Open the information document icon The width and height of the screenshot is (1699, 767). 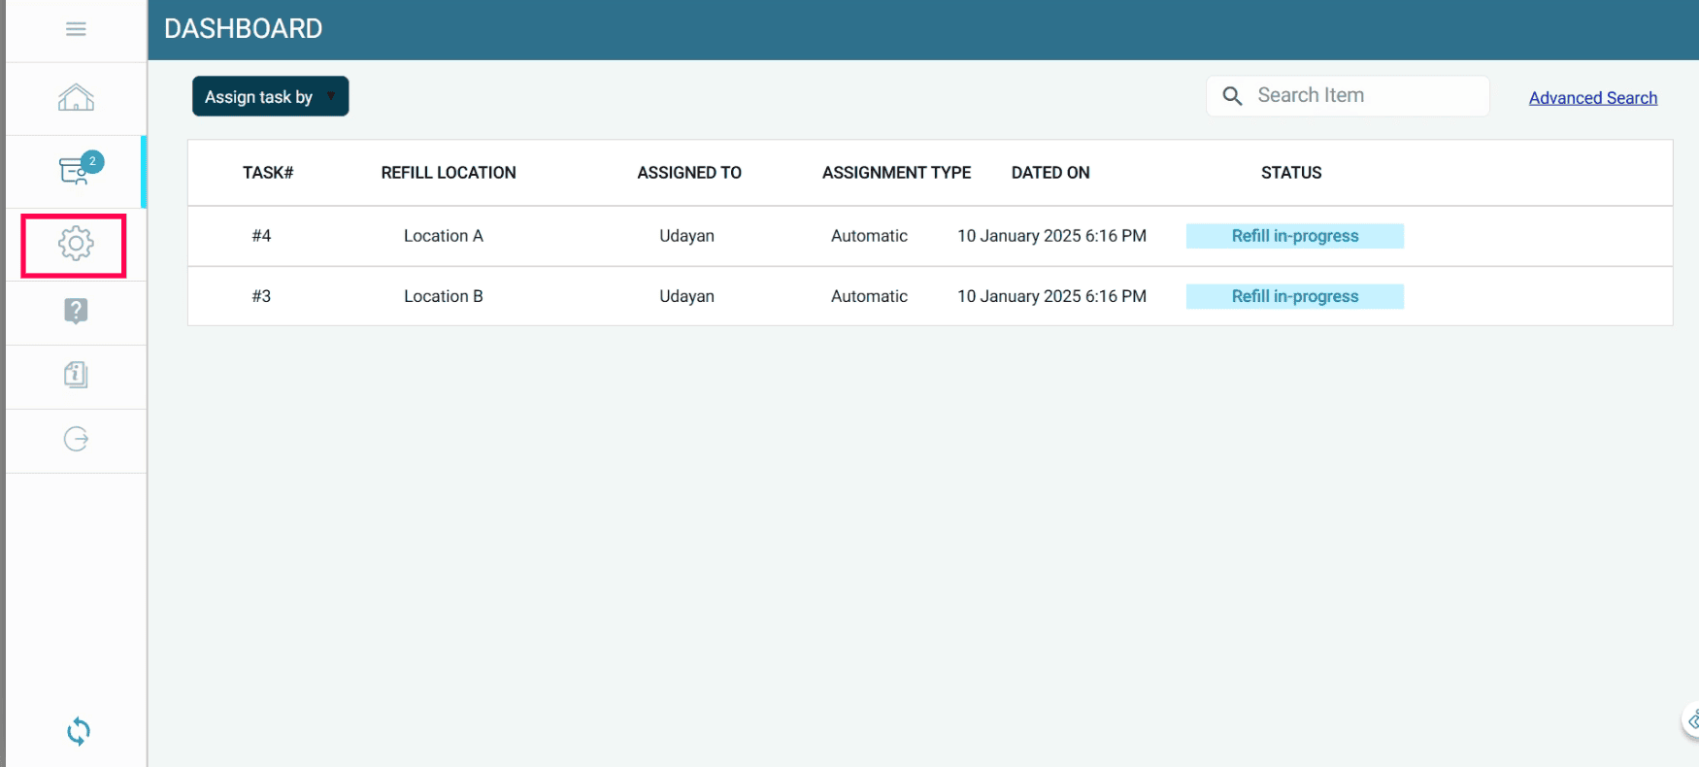click(x=76, y=375)
